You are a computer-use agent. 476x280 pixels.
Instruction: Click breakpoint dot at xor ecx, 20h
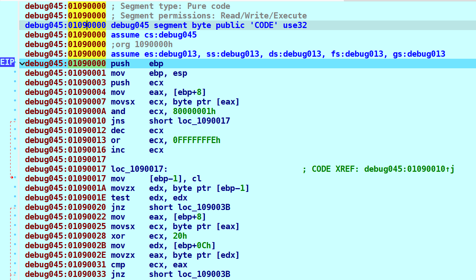click(x=15, y=235)
